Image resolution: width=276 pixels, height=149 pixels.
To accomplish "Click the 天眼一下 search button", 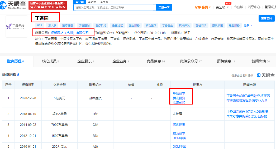I will click(164, 7).
